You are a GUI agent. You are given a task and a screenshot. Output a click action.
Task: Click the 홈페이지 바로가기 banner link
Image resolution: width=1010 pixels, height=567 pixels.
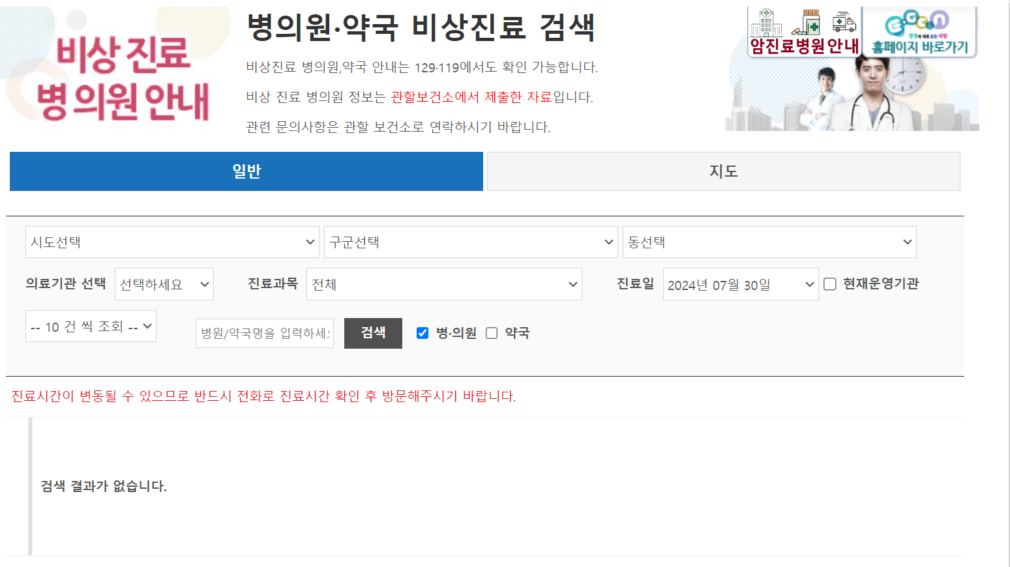[921, 29]
